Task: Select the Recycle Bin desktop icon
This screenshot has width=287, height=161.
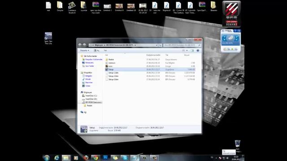Action: (x=238, y=146)
